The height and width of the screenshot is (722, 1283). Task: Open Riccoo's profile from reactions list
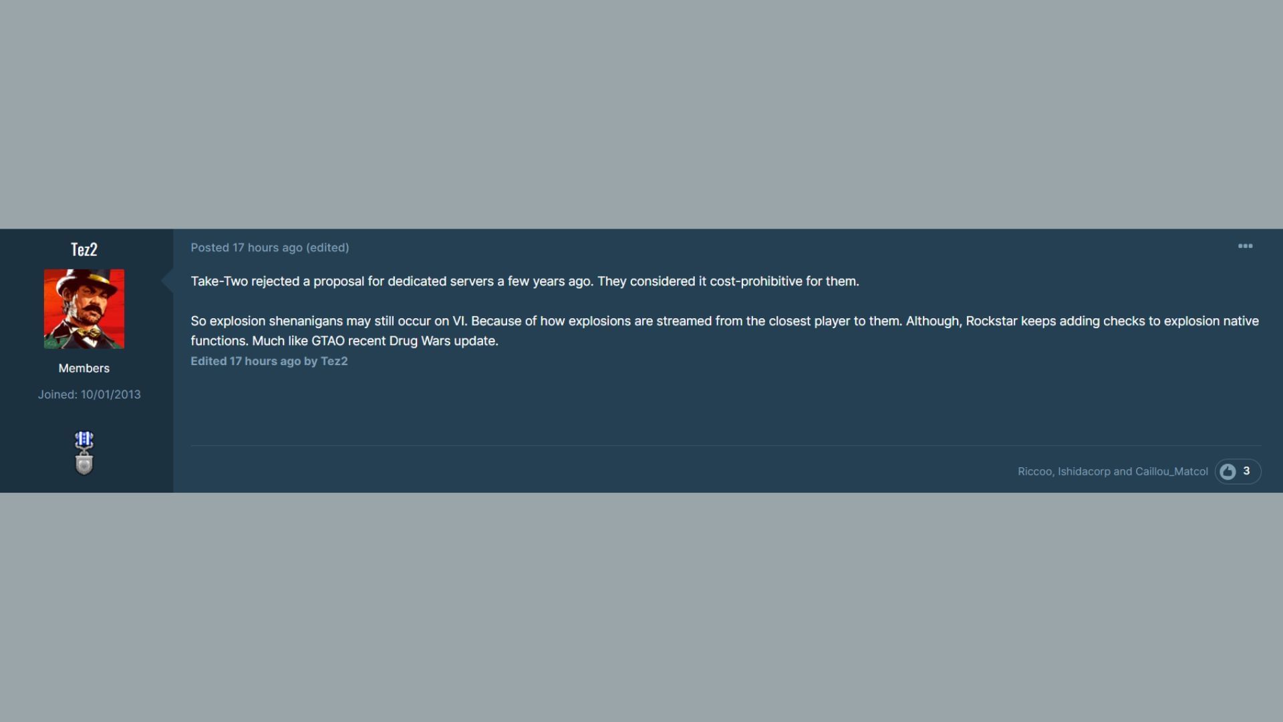[x=1035, y=472]
